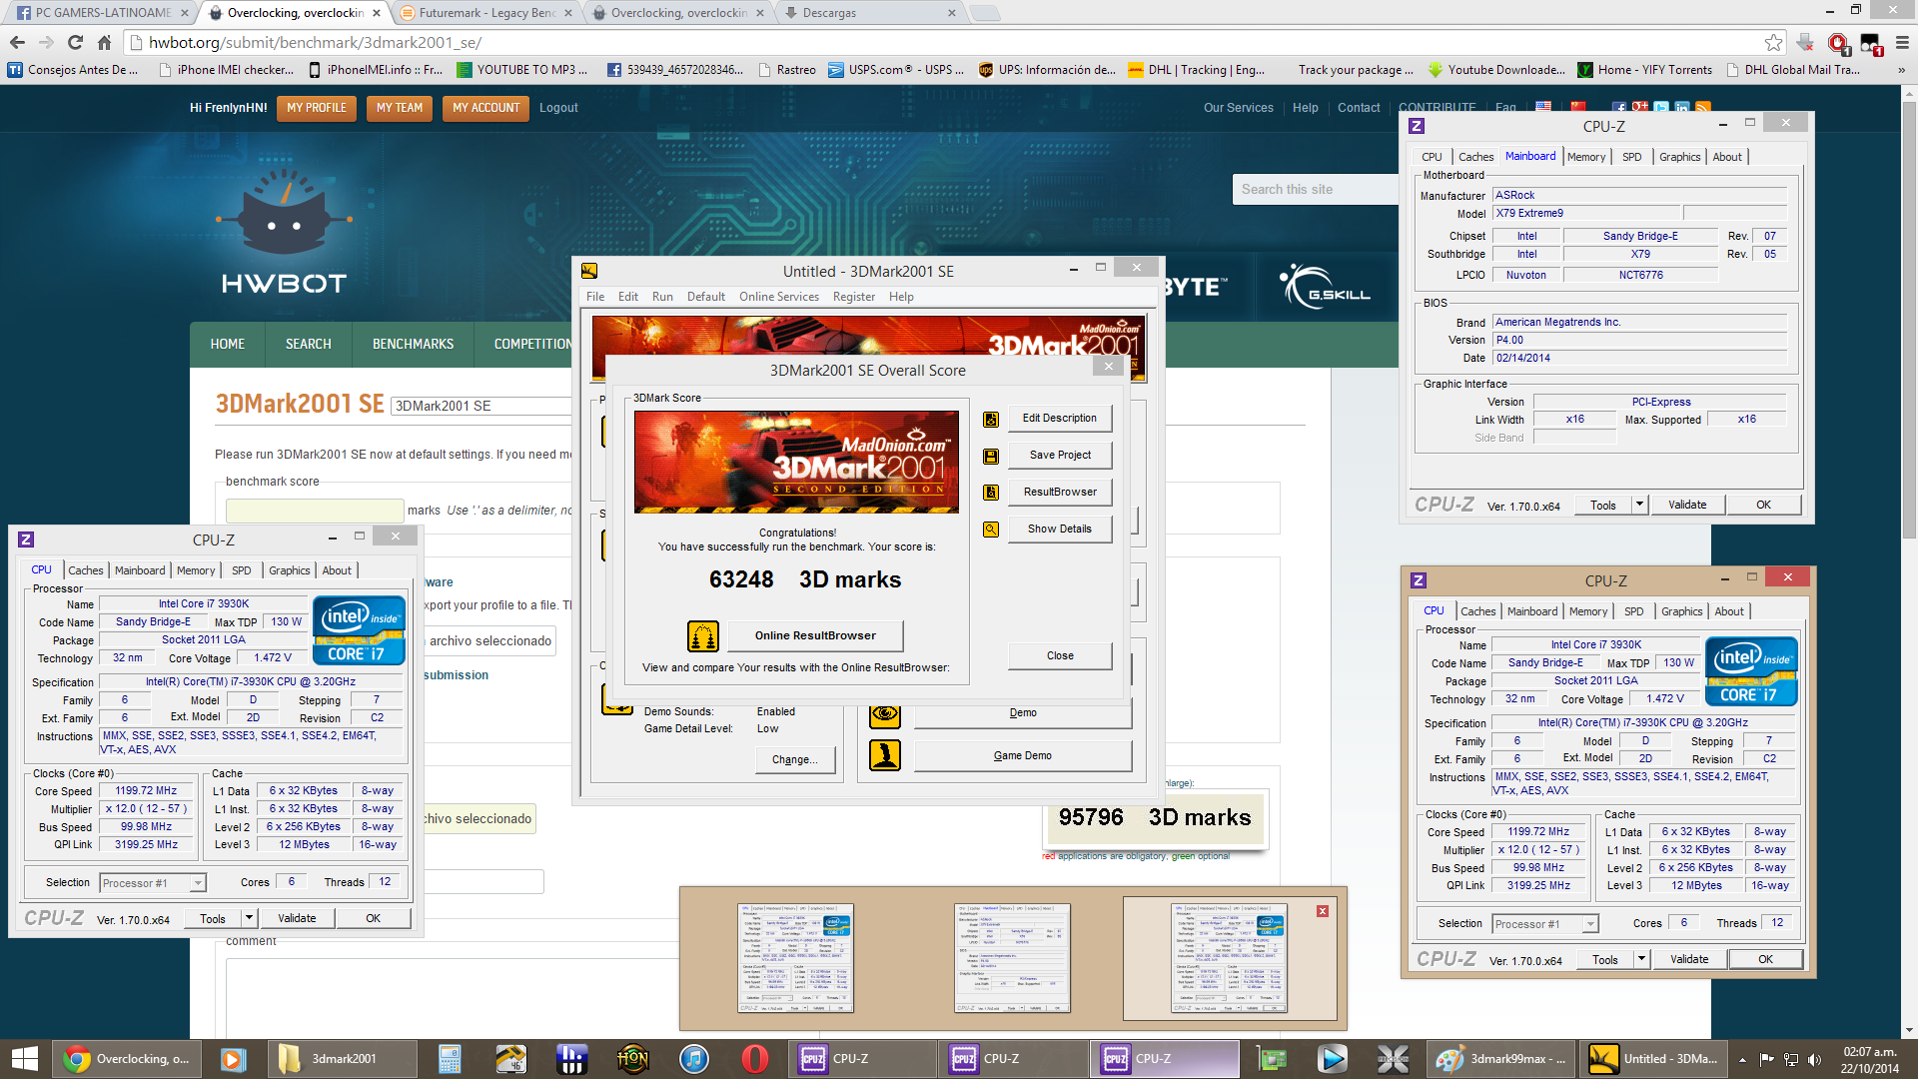Click the icon beside the Game Demo button
The width and height of the screenshot is (1918, 1079).
point(884,755)
